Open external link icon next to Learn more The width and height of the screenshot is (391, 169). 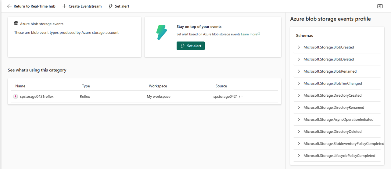259,34
